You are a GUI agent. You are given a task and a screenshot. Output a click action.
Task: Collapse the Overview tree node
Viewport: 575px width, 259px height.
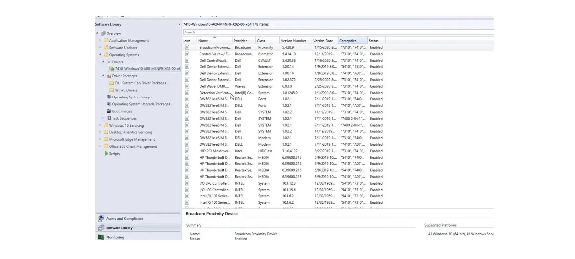coord(98,33)
